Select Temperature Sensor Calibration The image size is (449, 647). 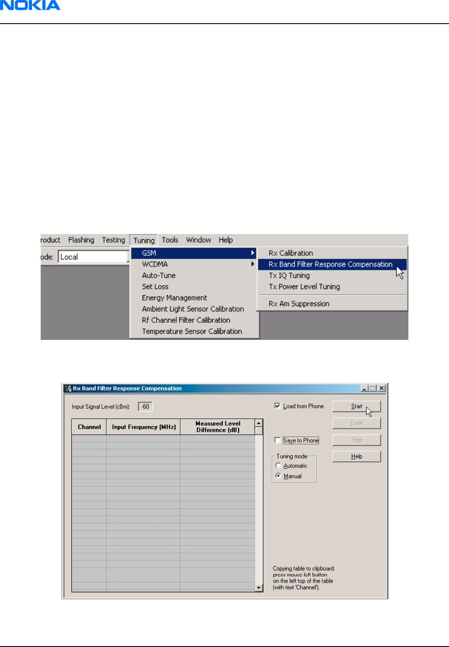pyautogui.click(x=194, y=331)
